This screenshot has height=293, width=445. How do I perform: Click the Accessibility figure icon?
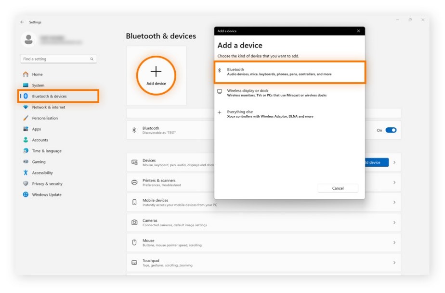pyautogui.click(x=26, y=173)
